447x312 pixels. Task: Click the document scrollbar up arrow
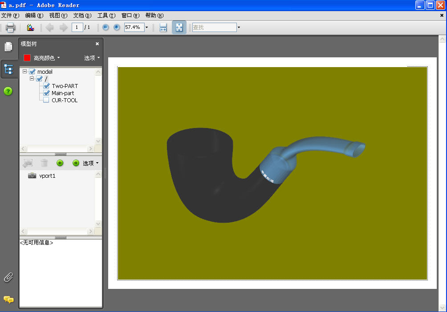[x=442, y=39]
